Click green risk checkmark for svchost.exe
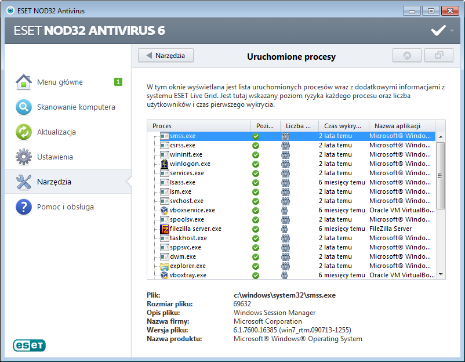This screenshot has width=465, height=362. pos(256,201)
